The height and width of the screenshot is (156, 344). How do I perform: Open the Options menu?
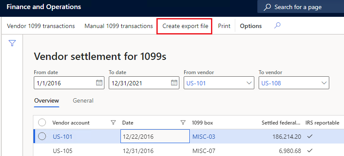[x=251, y=26]
